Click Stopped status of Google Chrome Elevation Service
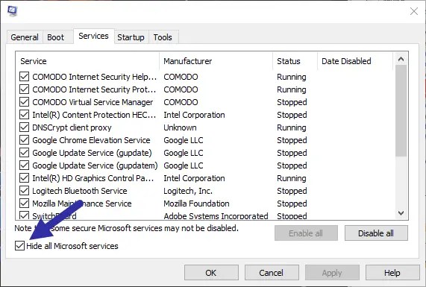426x287 pixels. click(x=292, y=140)
